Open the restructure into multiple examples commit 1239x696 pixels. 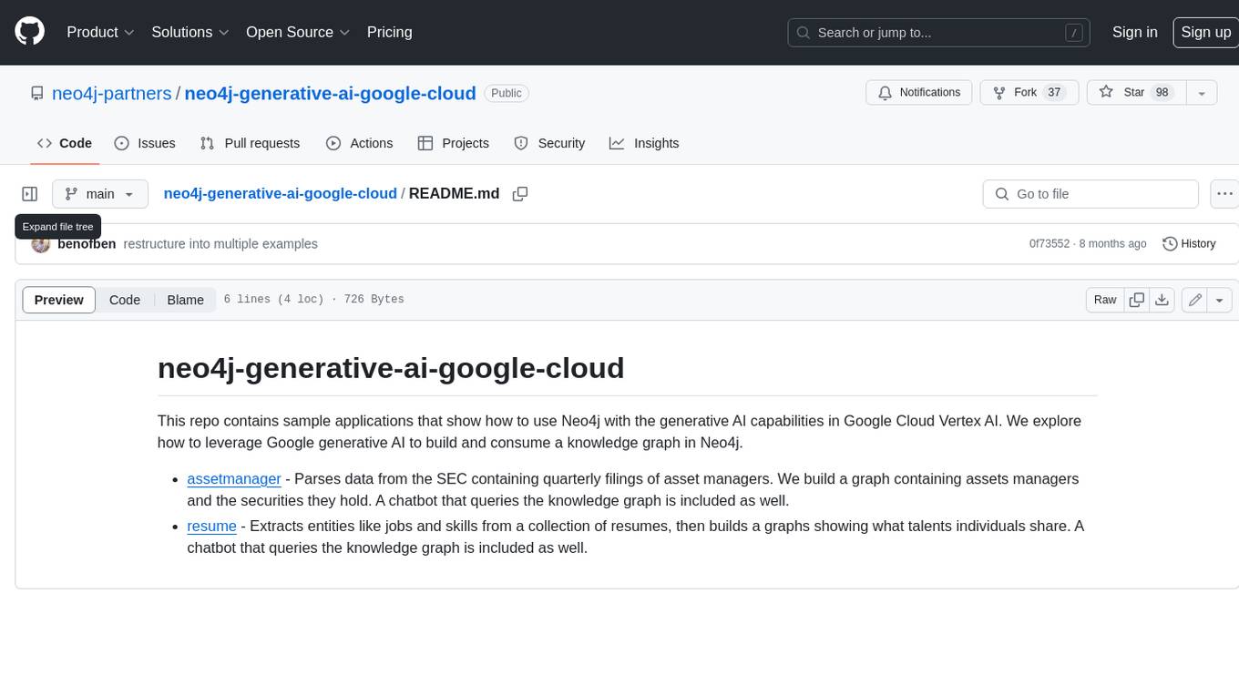(x=220, y=244)
